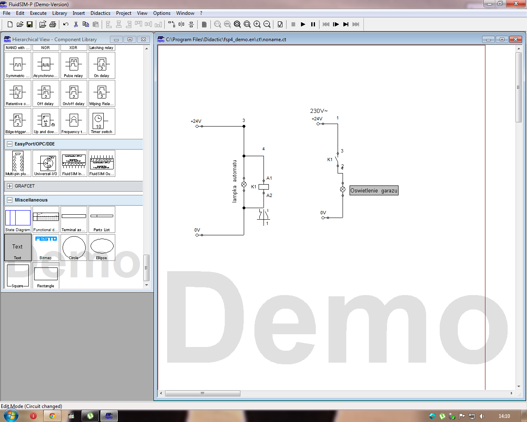Select the FESTO Bitmap component

click(x=46, y=248)
